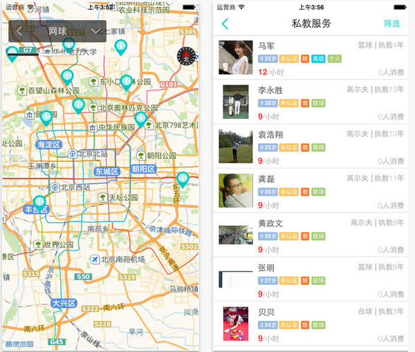Image resolution: width=415 pixels, height=352 pixels.
Task: Tap 篮球 | 执教4年 on 马军's row
Action: click(x=380, y=45)
